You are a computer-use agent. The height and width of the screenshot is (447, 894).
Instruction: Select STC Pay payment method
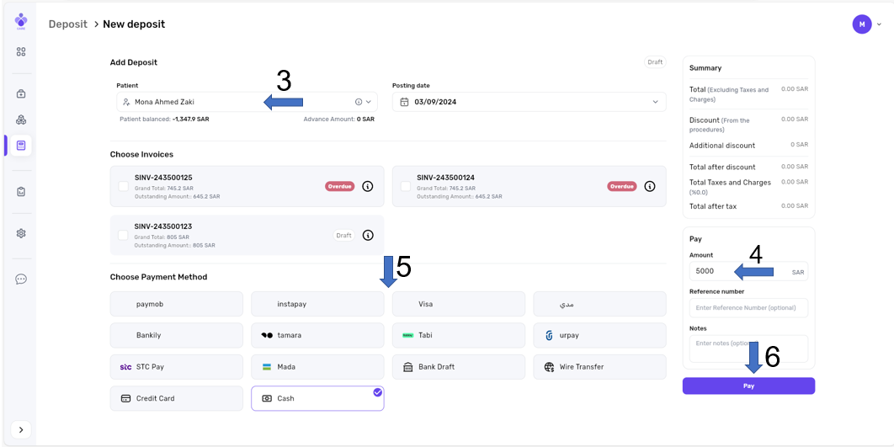[176, 367]
